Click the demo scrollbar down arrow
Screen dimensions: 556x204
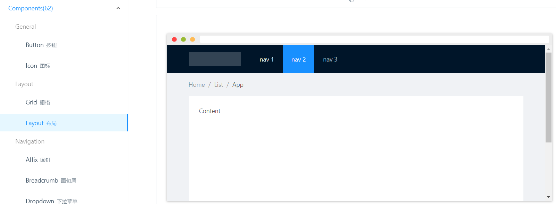coord(549,197)
